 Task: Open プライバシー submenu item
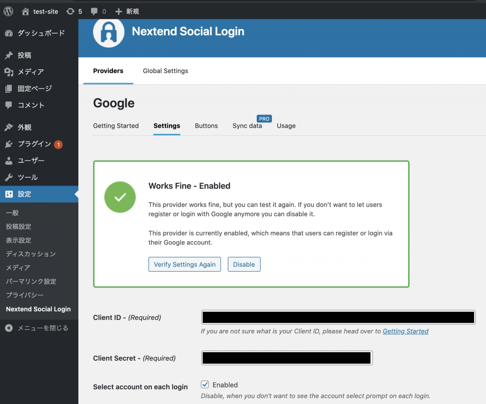point(25,295)
